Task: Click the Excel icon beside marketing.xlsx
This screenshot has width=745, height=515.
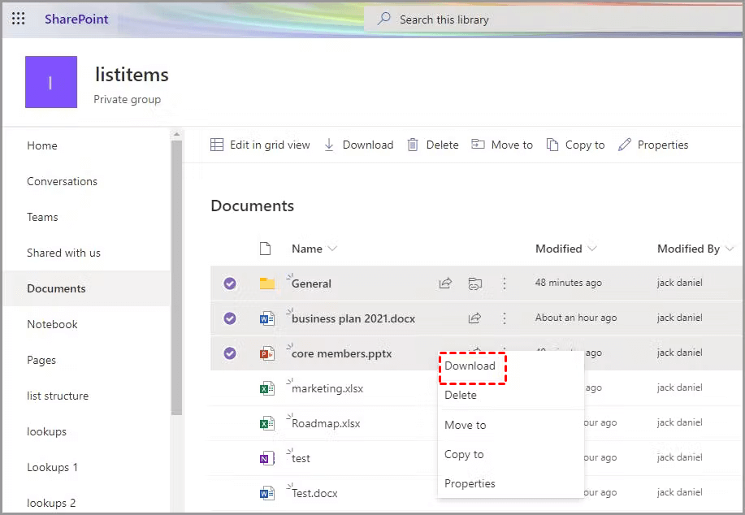Action: [x=266, y=388]
